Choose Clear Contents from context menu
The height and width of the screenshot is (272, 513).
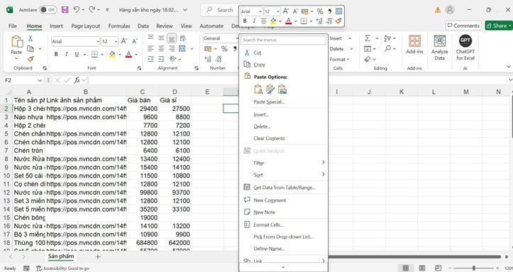[x=269, y=138]
